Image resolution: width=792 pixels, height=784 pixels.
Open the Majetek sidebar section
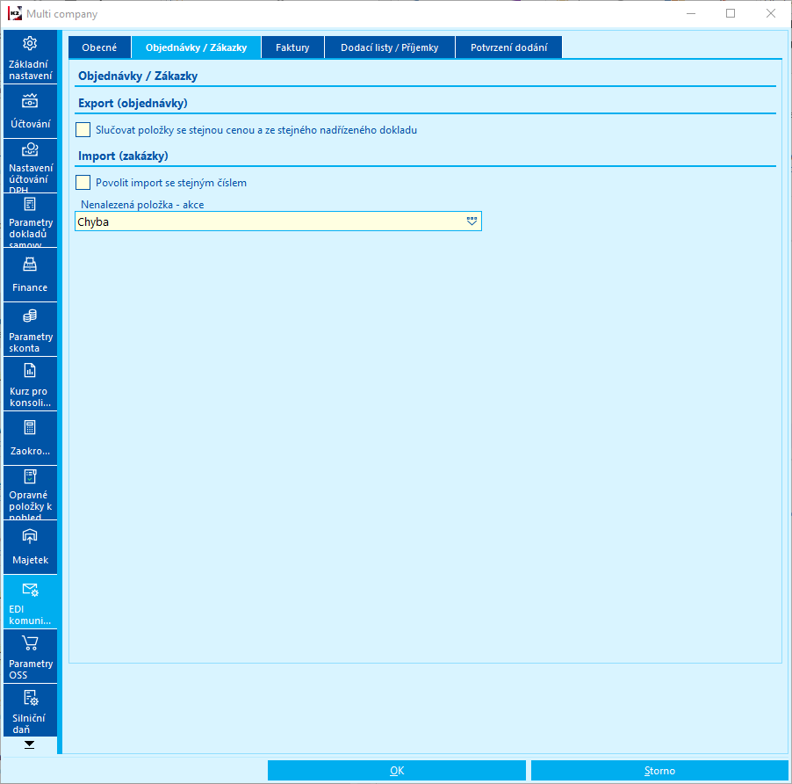(30, 548)
